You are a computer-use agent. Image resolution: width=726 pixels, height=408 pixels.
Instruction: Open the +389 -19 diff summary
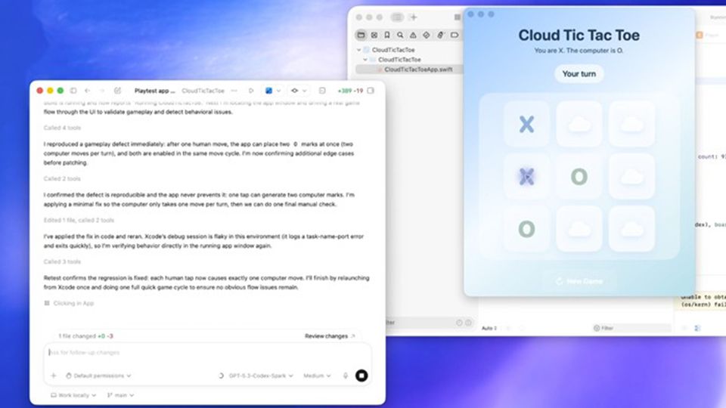pyautogui.click(x=350, y=91)
